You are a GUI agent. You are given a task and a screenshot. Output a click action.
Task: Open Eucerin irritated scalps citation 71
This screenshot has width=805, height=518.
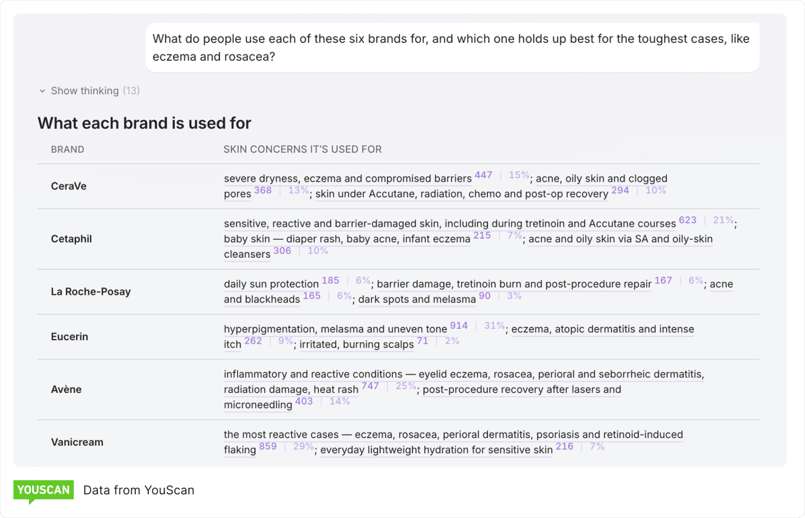click(x=422, y=341)
